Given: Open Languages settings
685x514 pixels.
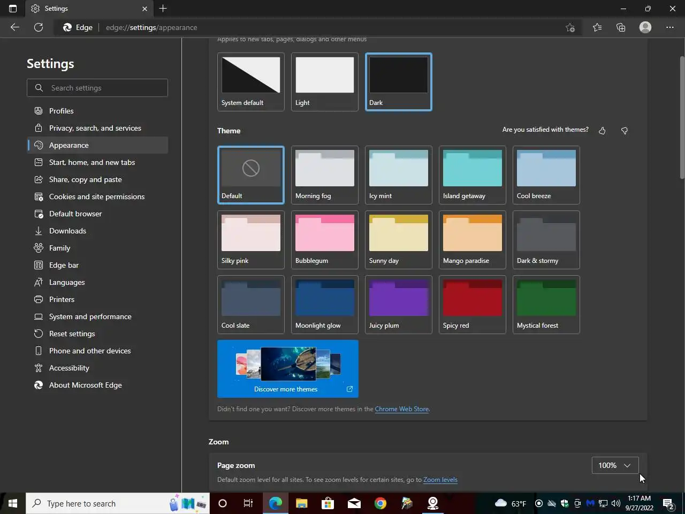Looking at the screenshot, I should (97, 282).
